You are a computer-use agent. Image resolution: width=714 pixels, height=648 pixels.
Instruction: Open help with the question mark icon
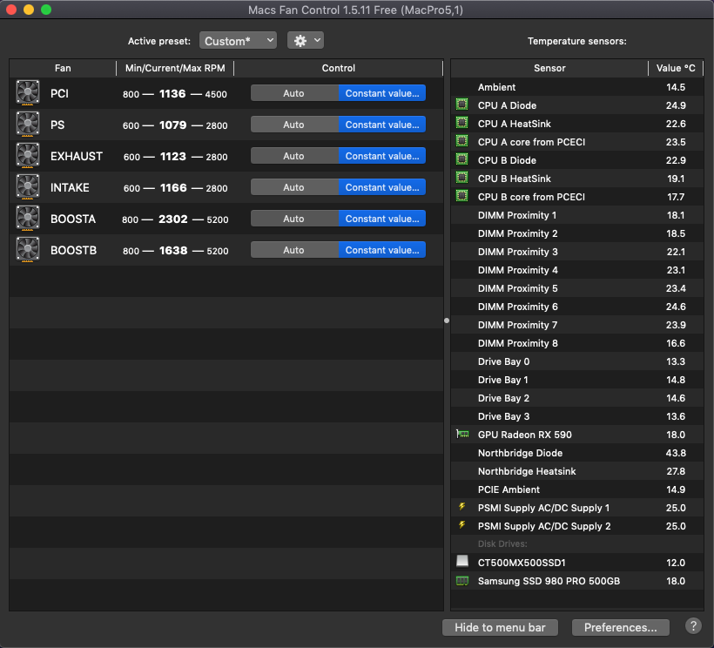pos(693,626)
